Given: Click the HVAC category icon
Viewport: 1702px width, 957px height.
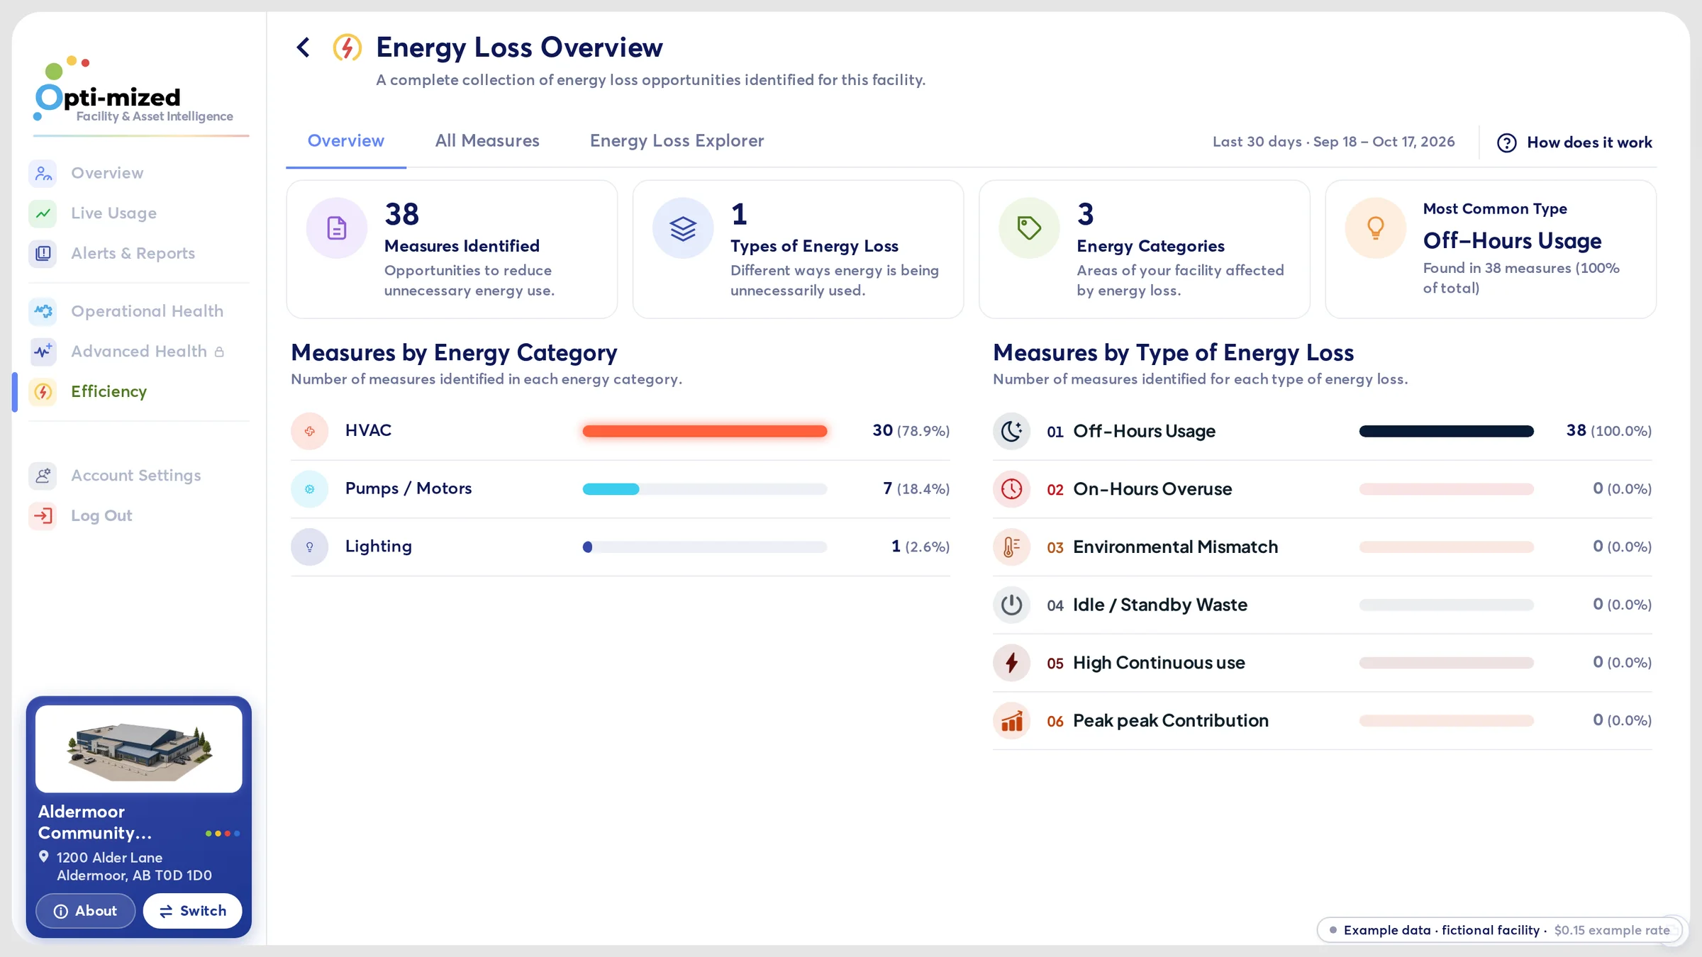Looking at the screenshot, I should [310, 431].
